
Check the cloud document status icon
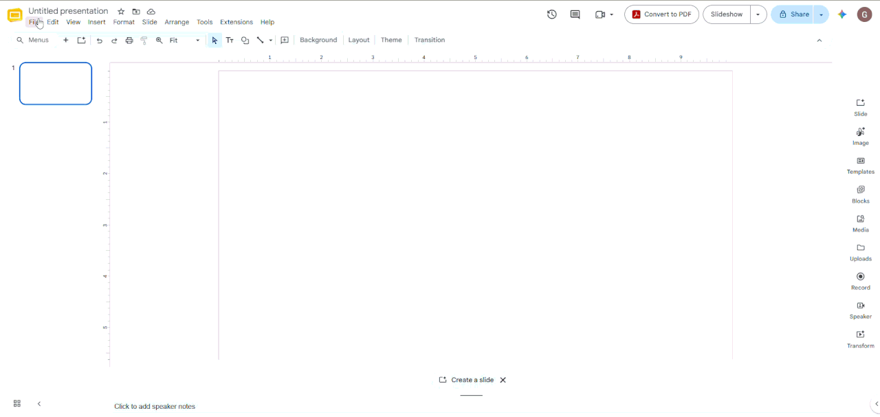(151, 12)
